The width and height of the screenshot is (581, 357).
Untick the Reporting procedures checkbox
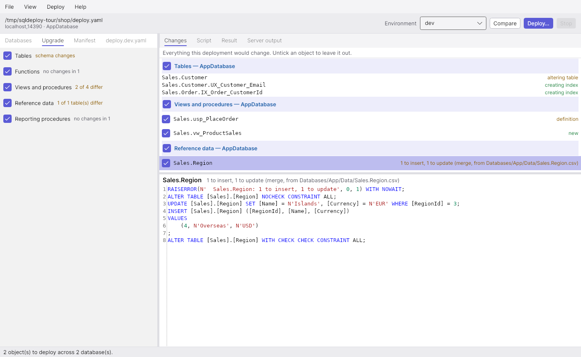tap(7, 119)
